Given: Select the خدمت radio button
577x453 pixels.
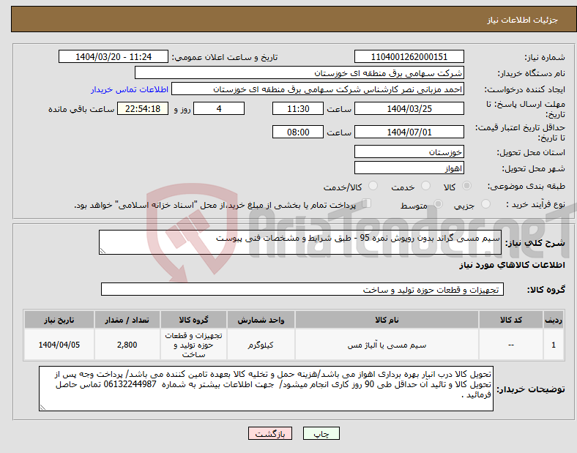Looking at the screenshot, I should click(x=425, y=186).
